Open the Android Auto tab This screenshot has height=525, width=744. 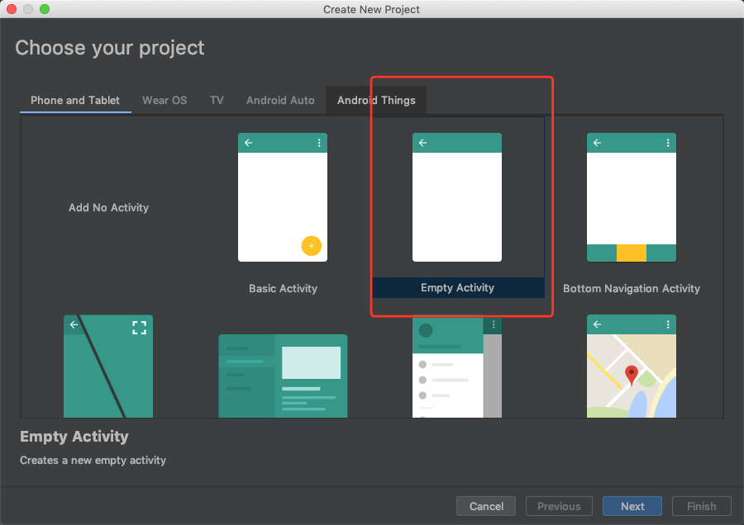[x=280, y=101]
